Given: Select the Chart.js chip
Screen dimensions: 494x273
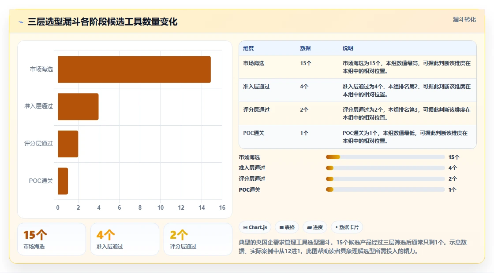Looking at the screenshot, I should [255, 227].
